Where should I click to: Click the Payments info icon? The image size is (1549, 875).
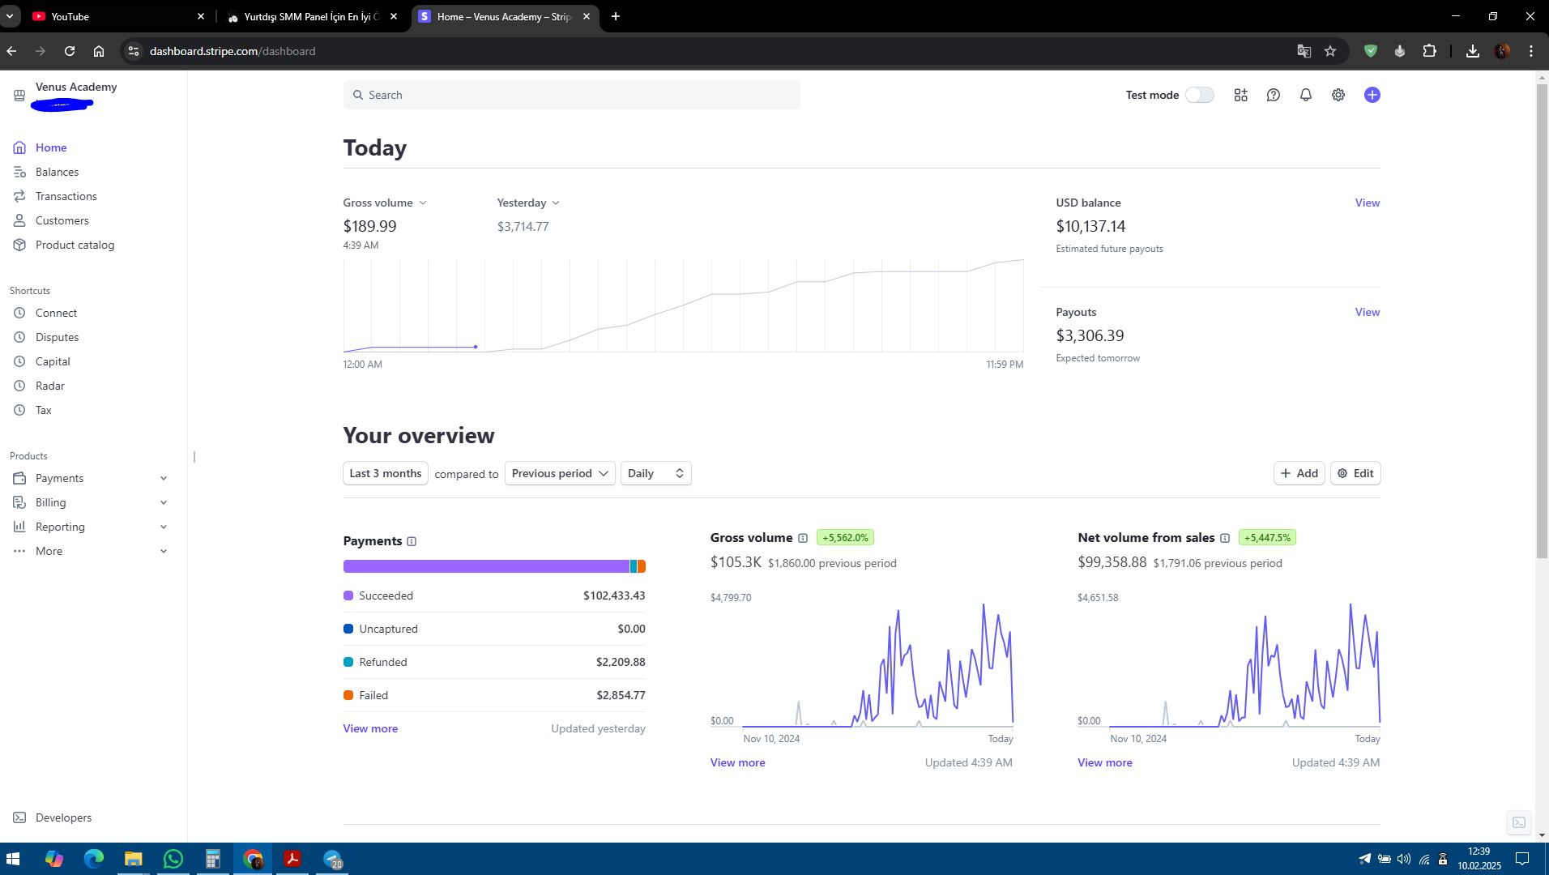pyautogui.click(x=412, y=541)
